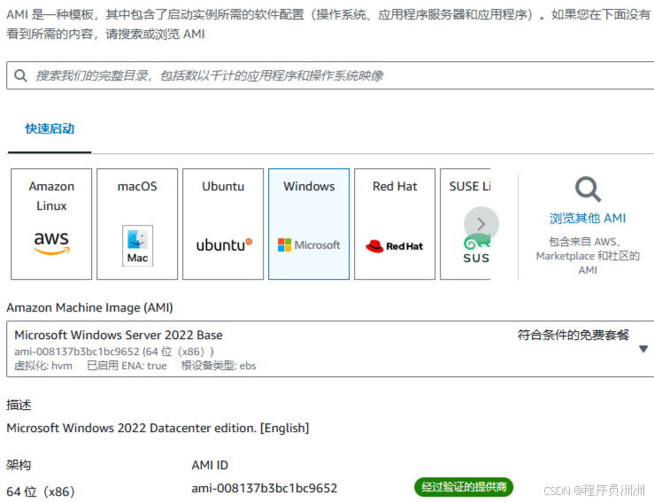
Task: Click the Microsoft logo icon
Action: (x=309, y=245)
